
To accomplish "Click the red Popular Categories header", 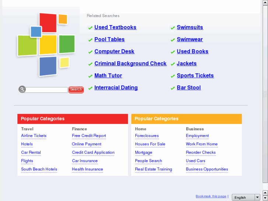I will (x=73, y=119).
